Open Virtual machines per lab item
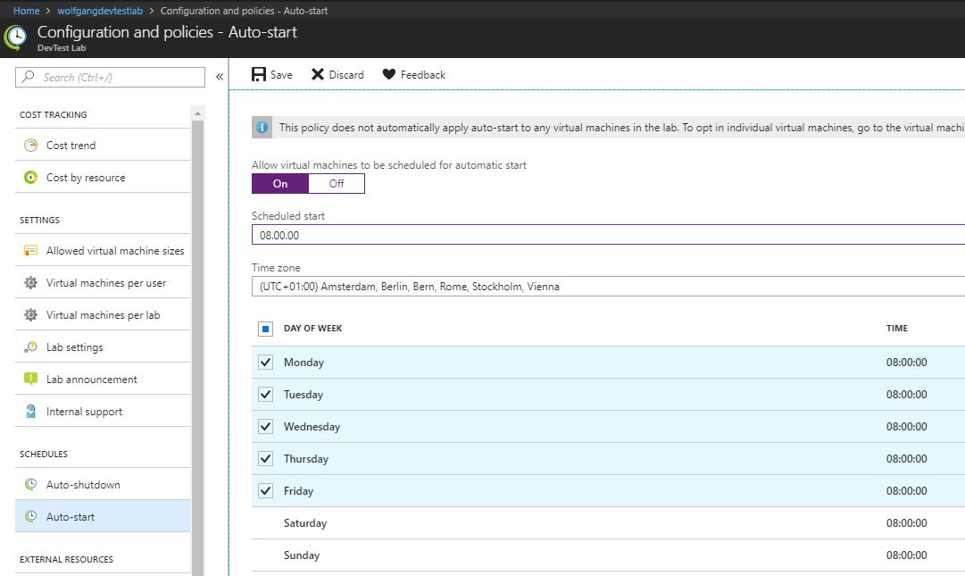The width and height of the screenshot is (965, 576). click(103, 314)
